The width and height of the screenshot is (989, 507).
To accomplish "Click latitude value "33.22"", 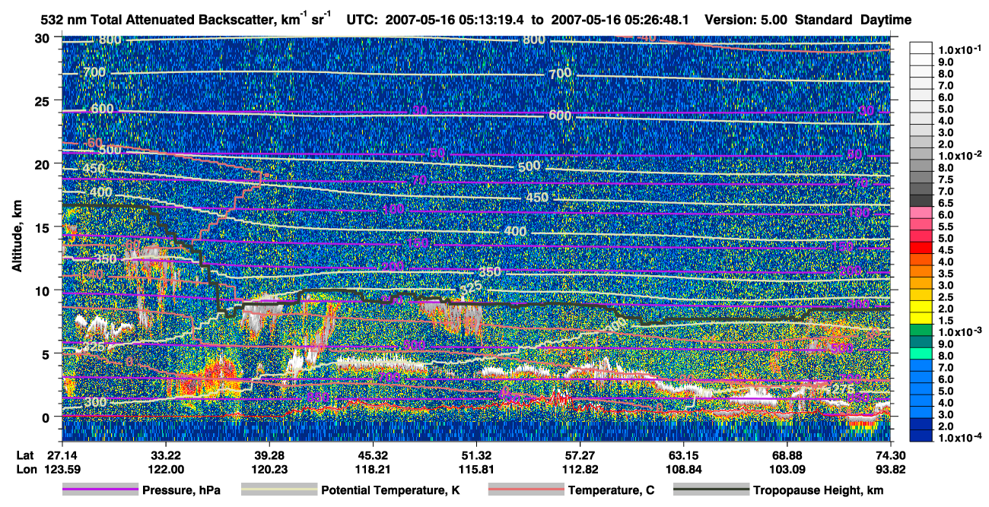I will tap(165, 455).
